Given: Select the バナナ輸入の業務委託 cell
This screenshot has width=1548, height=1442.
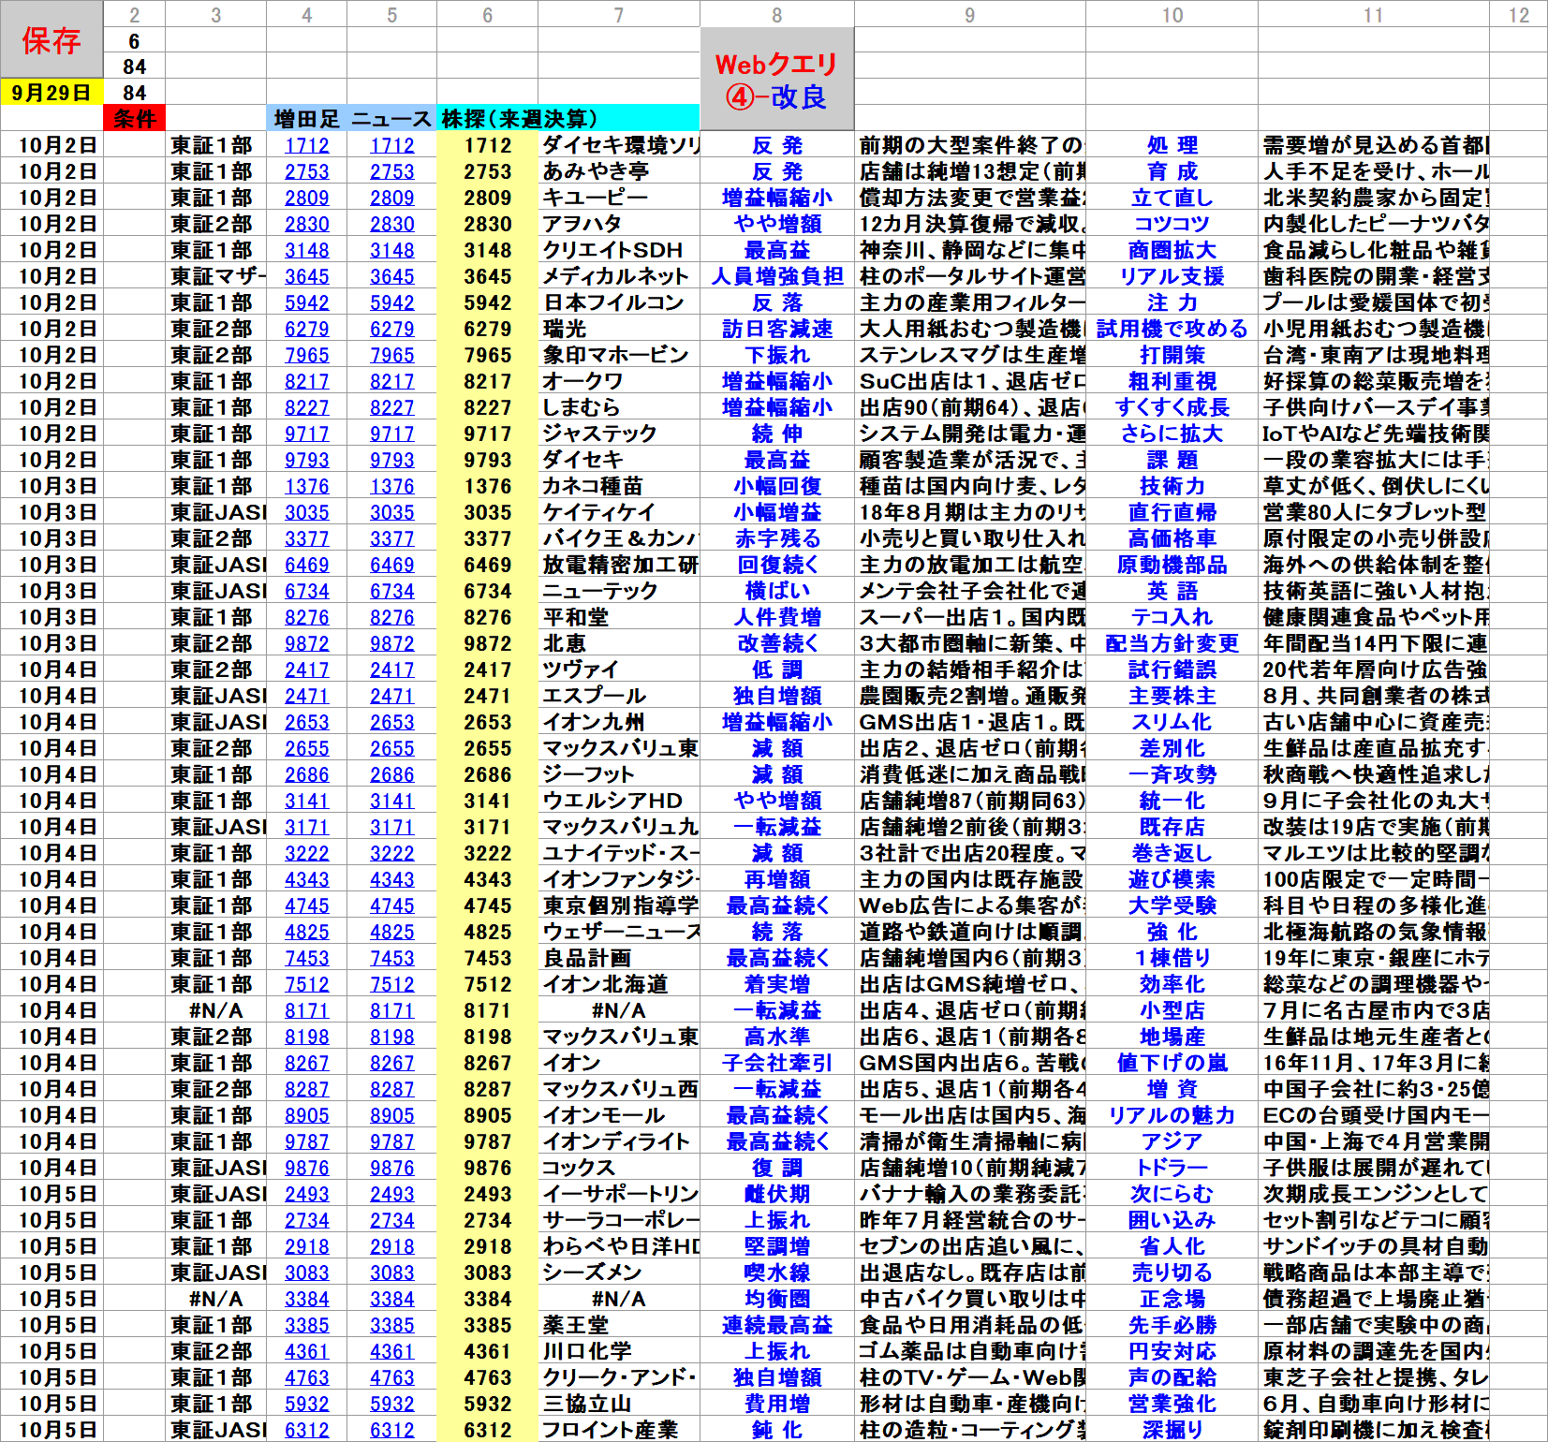Looking at the screenshot, I should (969, 1194).
